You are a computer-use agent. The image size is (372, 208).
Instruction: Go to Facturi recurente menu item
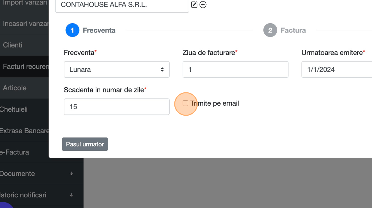tap(25, 66)
